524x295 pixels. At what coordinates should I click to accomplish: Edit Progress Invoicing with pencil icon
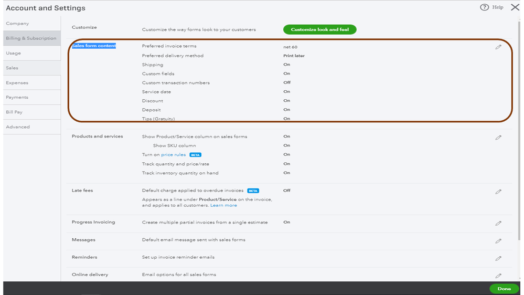pos(498,223)
